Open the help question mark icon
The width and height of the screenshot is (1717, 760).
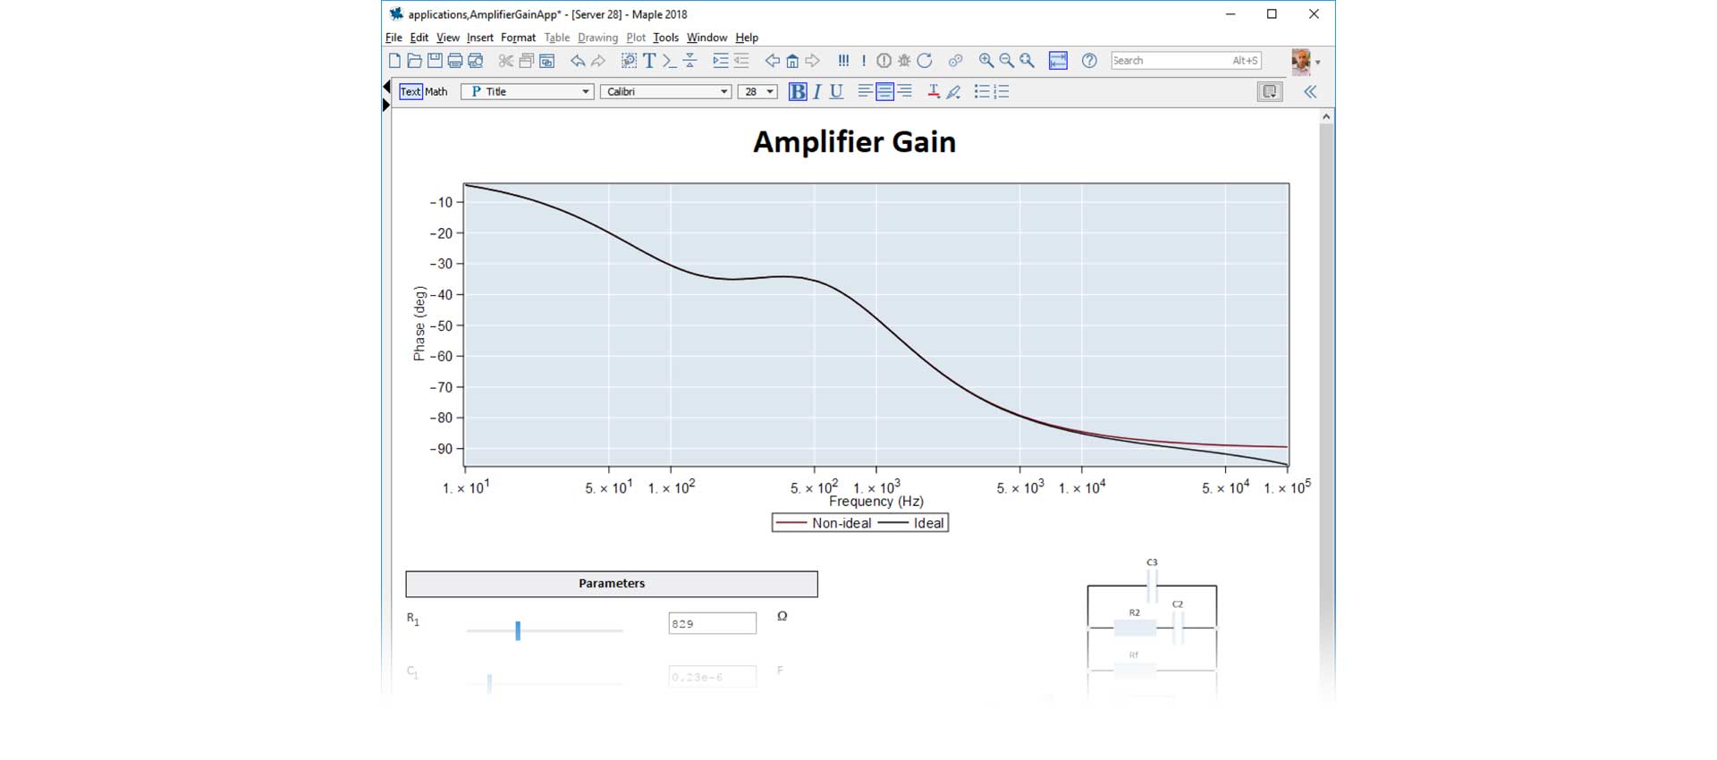1088,61
